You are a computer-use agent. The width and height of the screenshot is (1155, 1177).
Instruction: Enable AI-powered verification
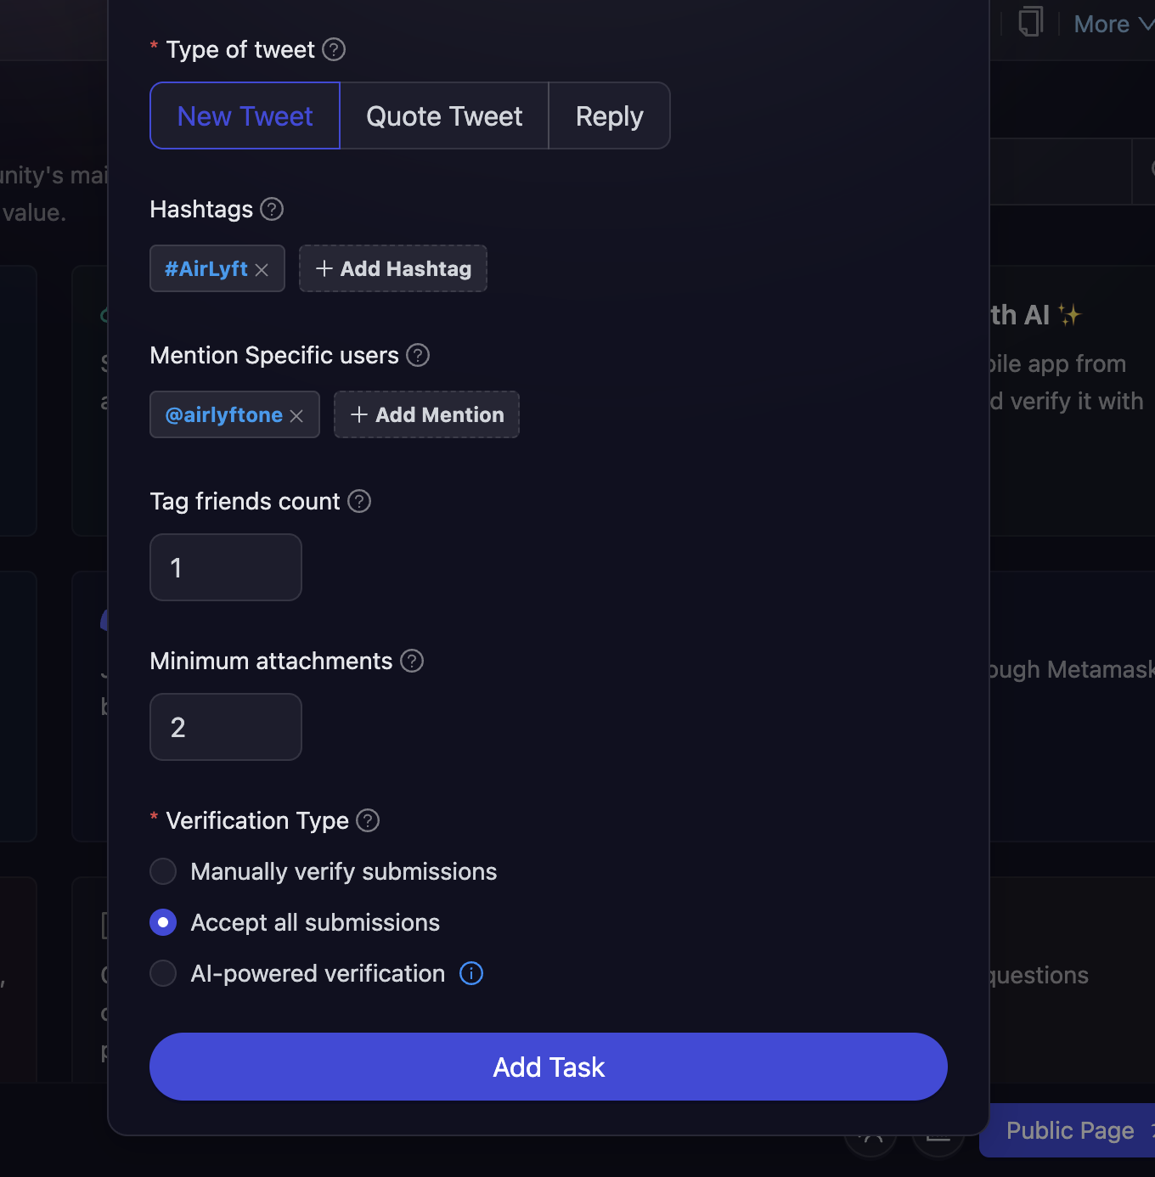[x=163, y=973]
